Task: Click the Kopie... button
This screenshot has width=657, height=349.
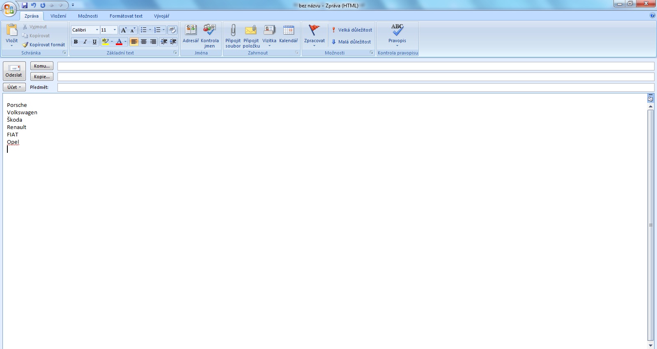Action: 42,77
